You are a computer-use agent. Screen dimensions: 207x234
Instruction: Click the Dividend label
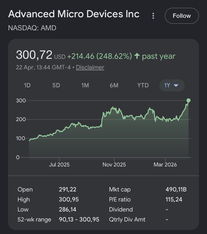pos(121,209)
